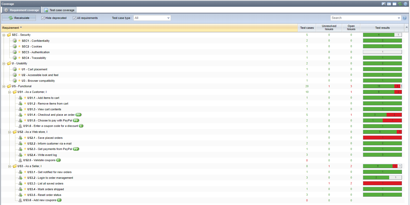Open requirement U3 - Browser compatibility
410x205 pixels.
click(x=38, y=81)
